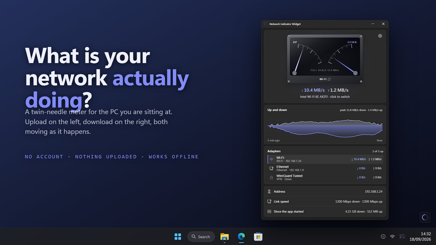
Task: Select the Wi-Fi adapter row
Action: [325, 159]
